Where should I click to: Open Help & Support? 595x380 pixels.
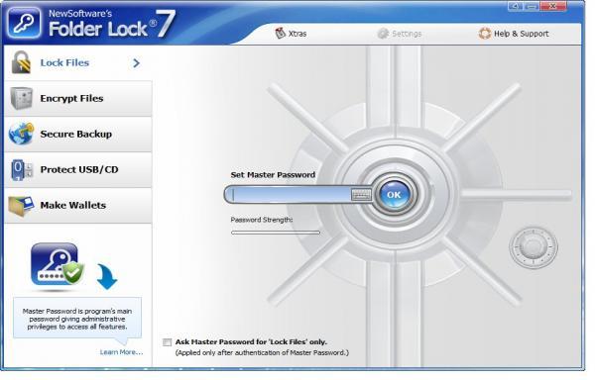pos(514,34)
